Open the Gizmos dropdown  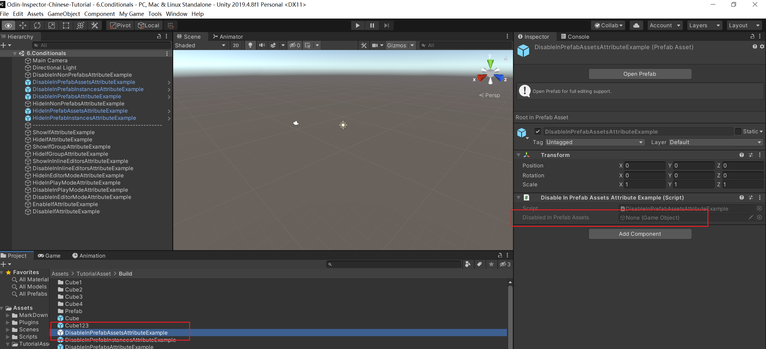click(400, 45)
